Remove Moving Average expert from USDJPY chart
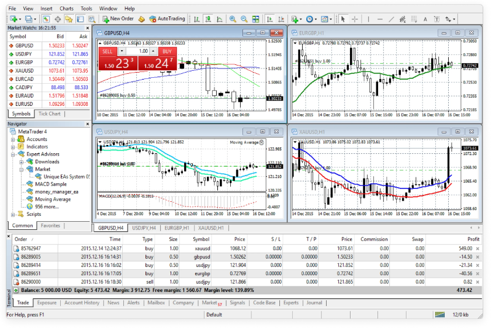The image size is (492, 330). click(262, 142)
